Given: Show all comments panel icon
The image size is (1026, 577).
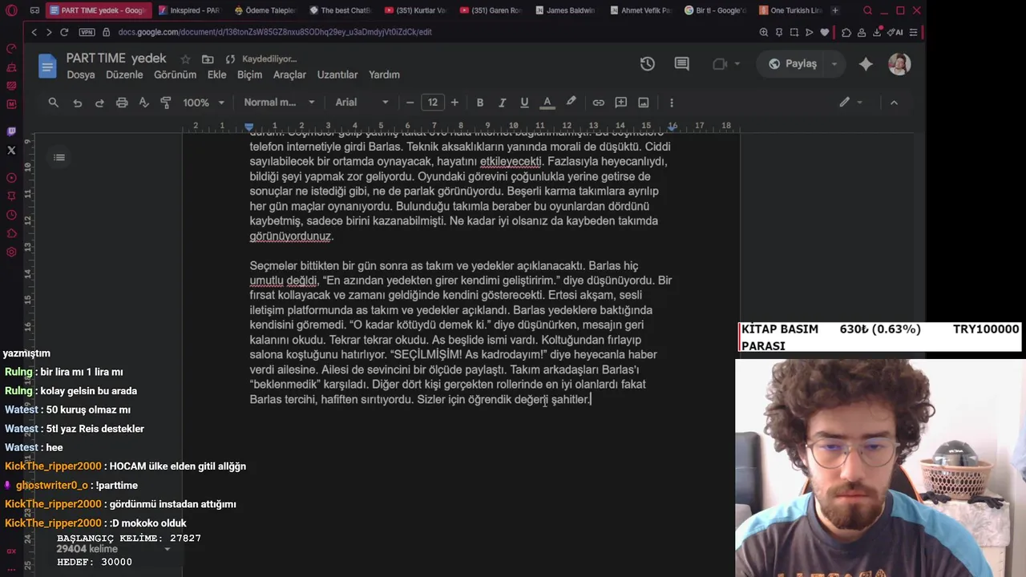Looking at the screenshot, I should pos(681,64).
